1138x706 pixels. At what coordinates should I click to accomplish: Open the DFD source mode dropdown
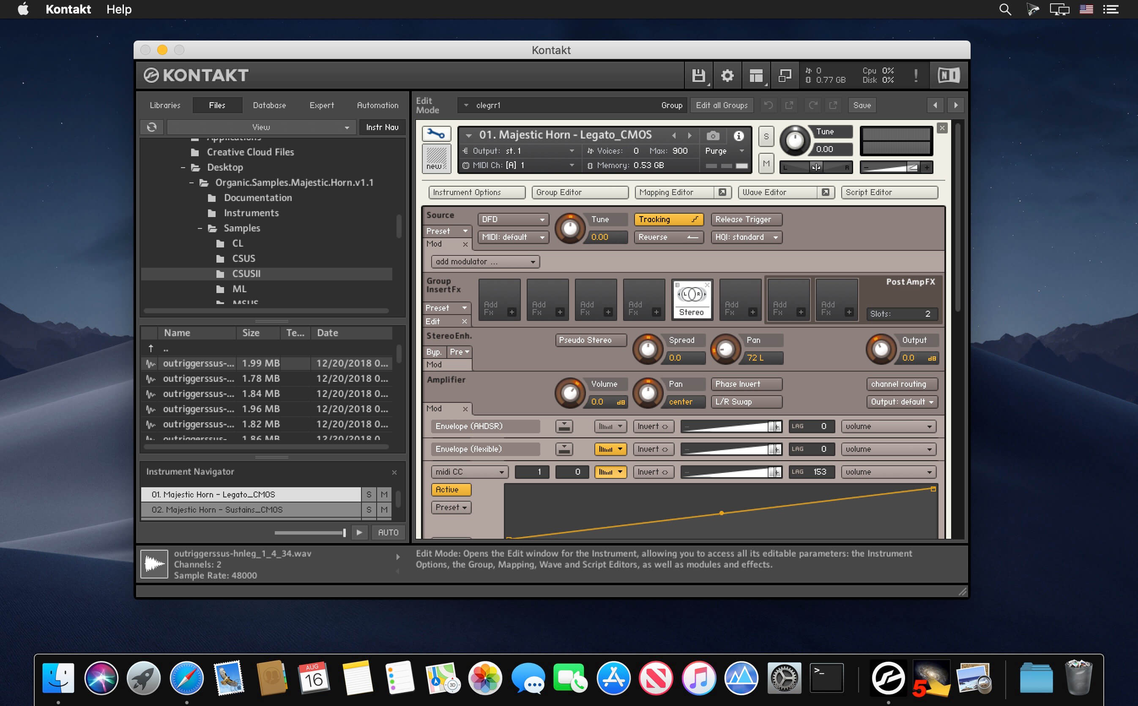point(513,220)
